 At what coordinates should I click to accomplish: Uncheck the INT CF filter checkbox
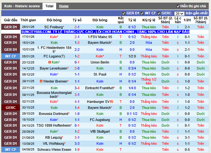pyautogui.click(x=142, y=13)
